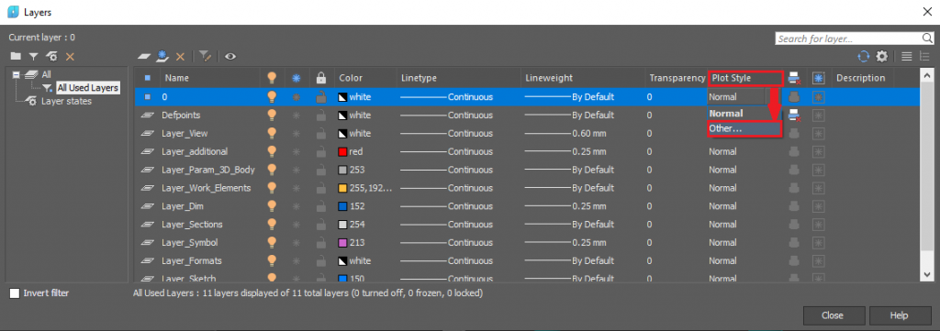Check the Invert filter checkbox
The image size is (940, 331).
pos(14,293)
